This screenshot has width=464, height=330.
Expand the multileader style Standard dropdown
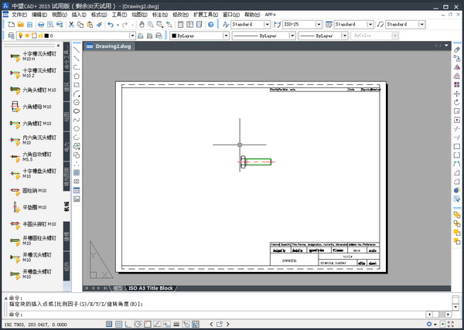421,25
